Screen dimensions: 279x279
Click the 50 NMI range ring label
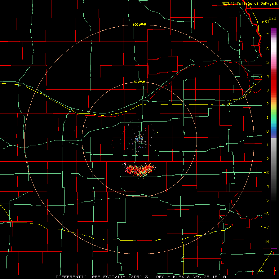click(x=139, y=82)
